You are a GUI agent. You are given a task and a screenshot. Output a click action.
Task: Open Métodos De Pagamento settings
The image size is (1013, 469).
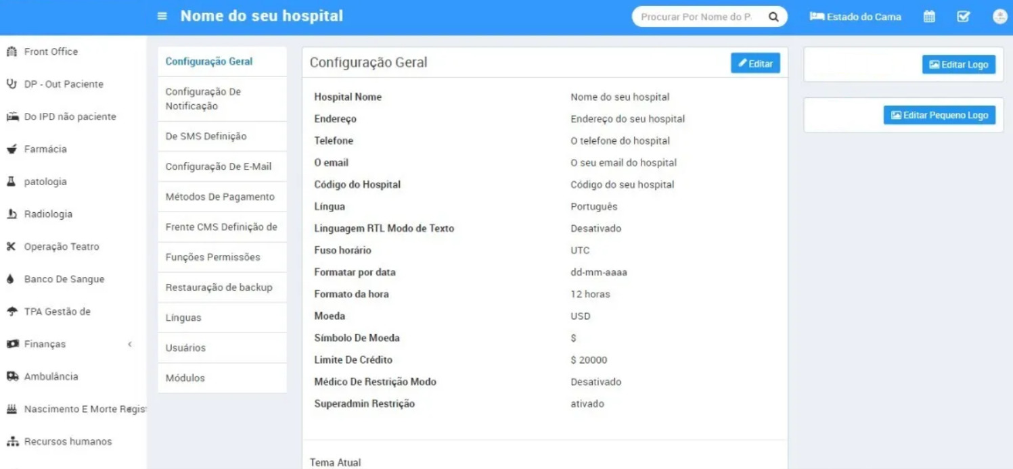pos(222,197)
